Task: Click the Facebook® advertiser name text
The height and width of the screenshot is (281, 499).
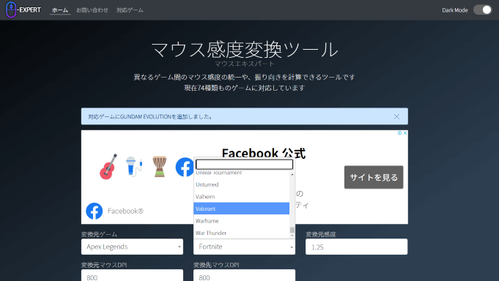Action: (125, 211)
